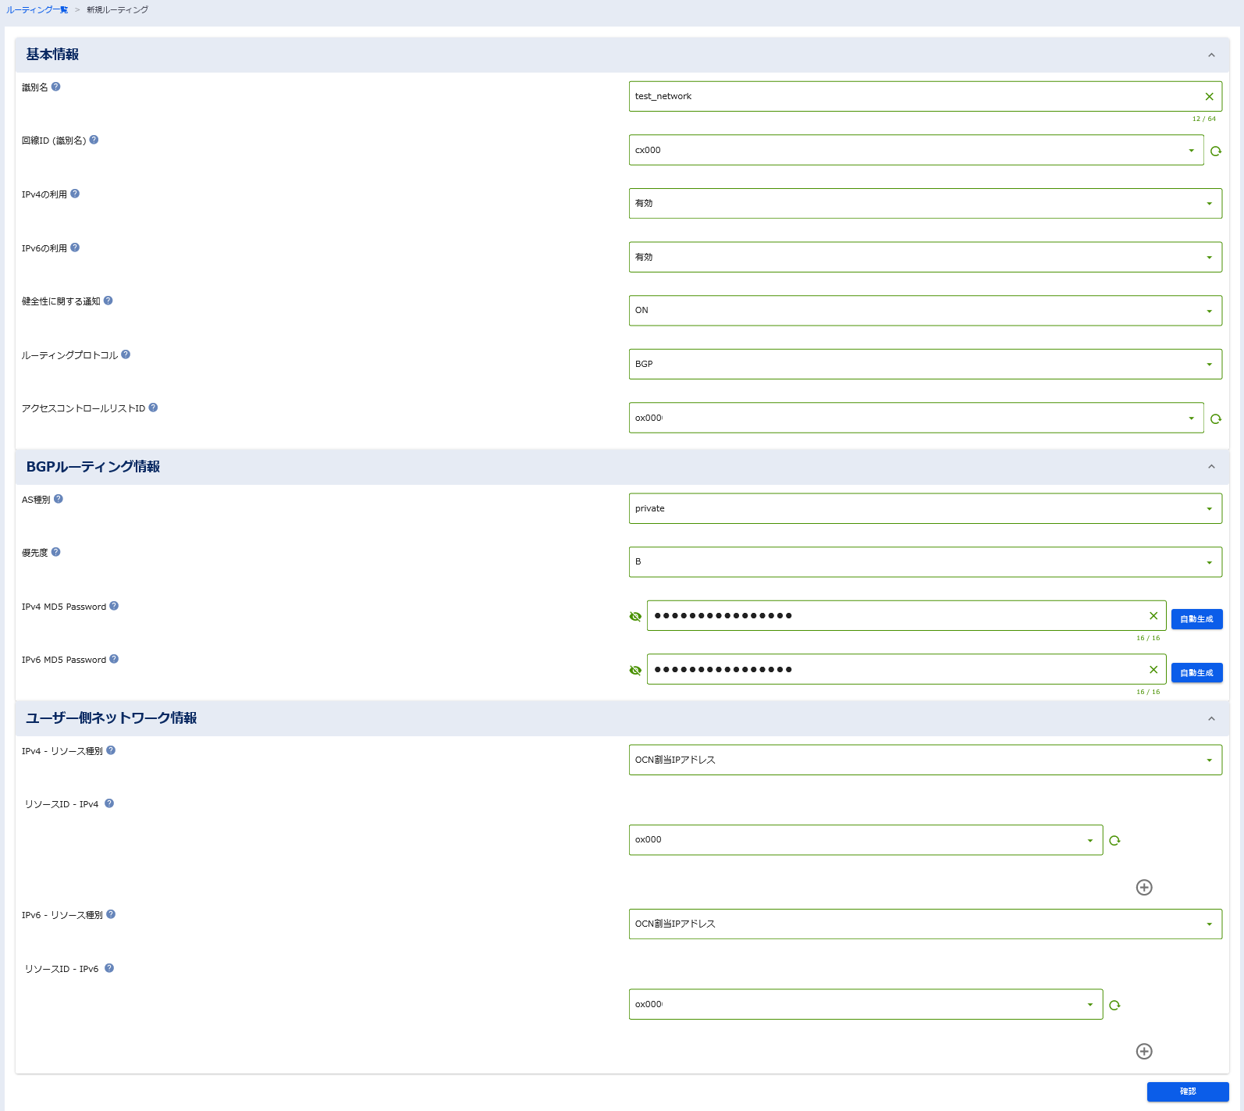Open the AS種別 private dropdown
1244x1111 pixels.
[925, 508]
